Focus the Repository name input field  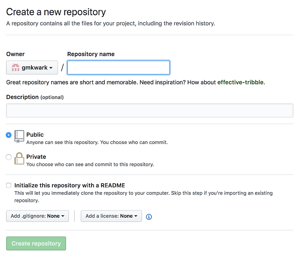click(x=118, y=68)
